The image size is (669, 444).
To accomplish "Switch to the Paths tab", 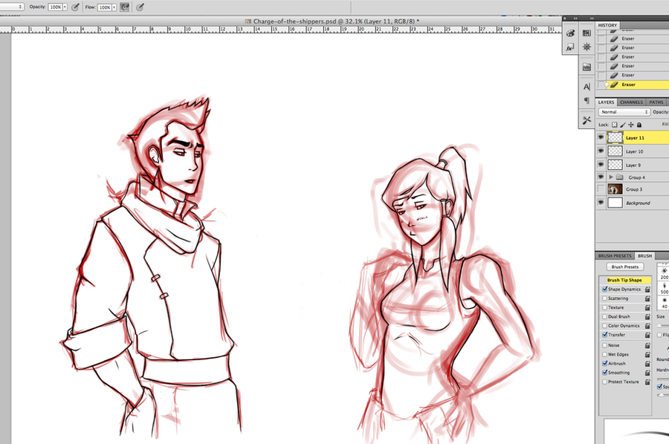I will pyautogui.click(x=656, y=102).
